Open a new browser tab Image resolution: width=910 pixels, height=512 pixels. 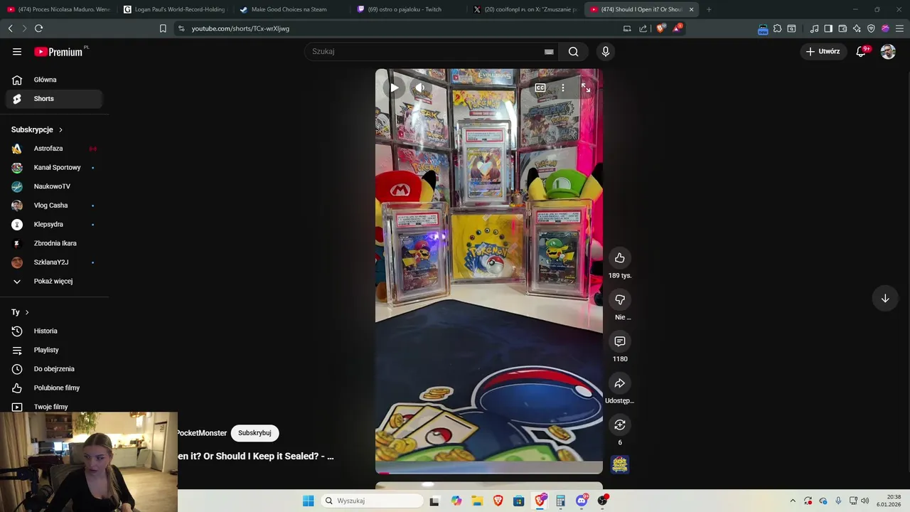[709, 9]
